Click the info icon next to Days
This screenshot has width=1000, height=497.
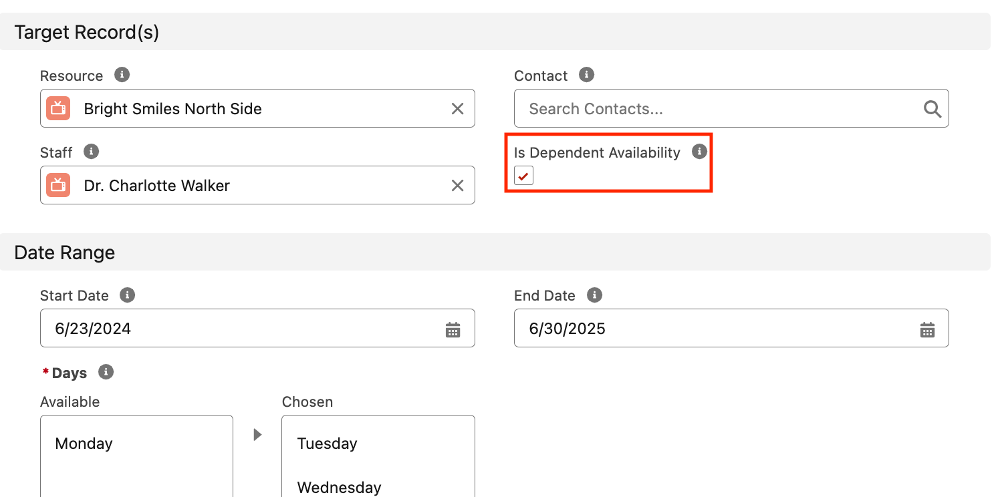(x=106, y=372)
